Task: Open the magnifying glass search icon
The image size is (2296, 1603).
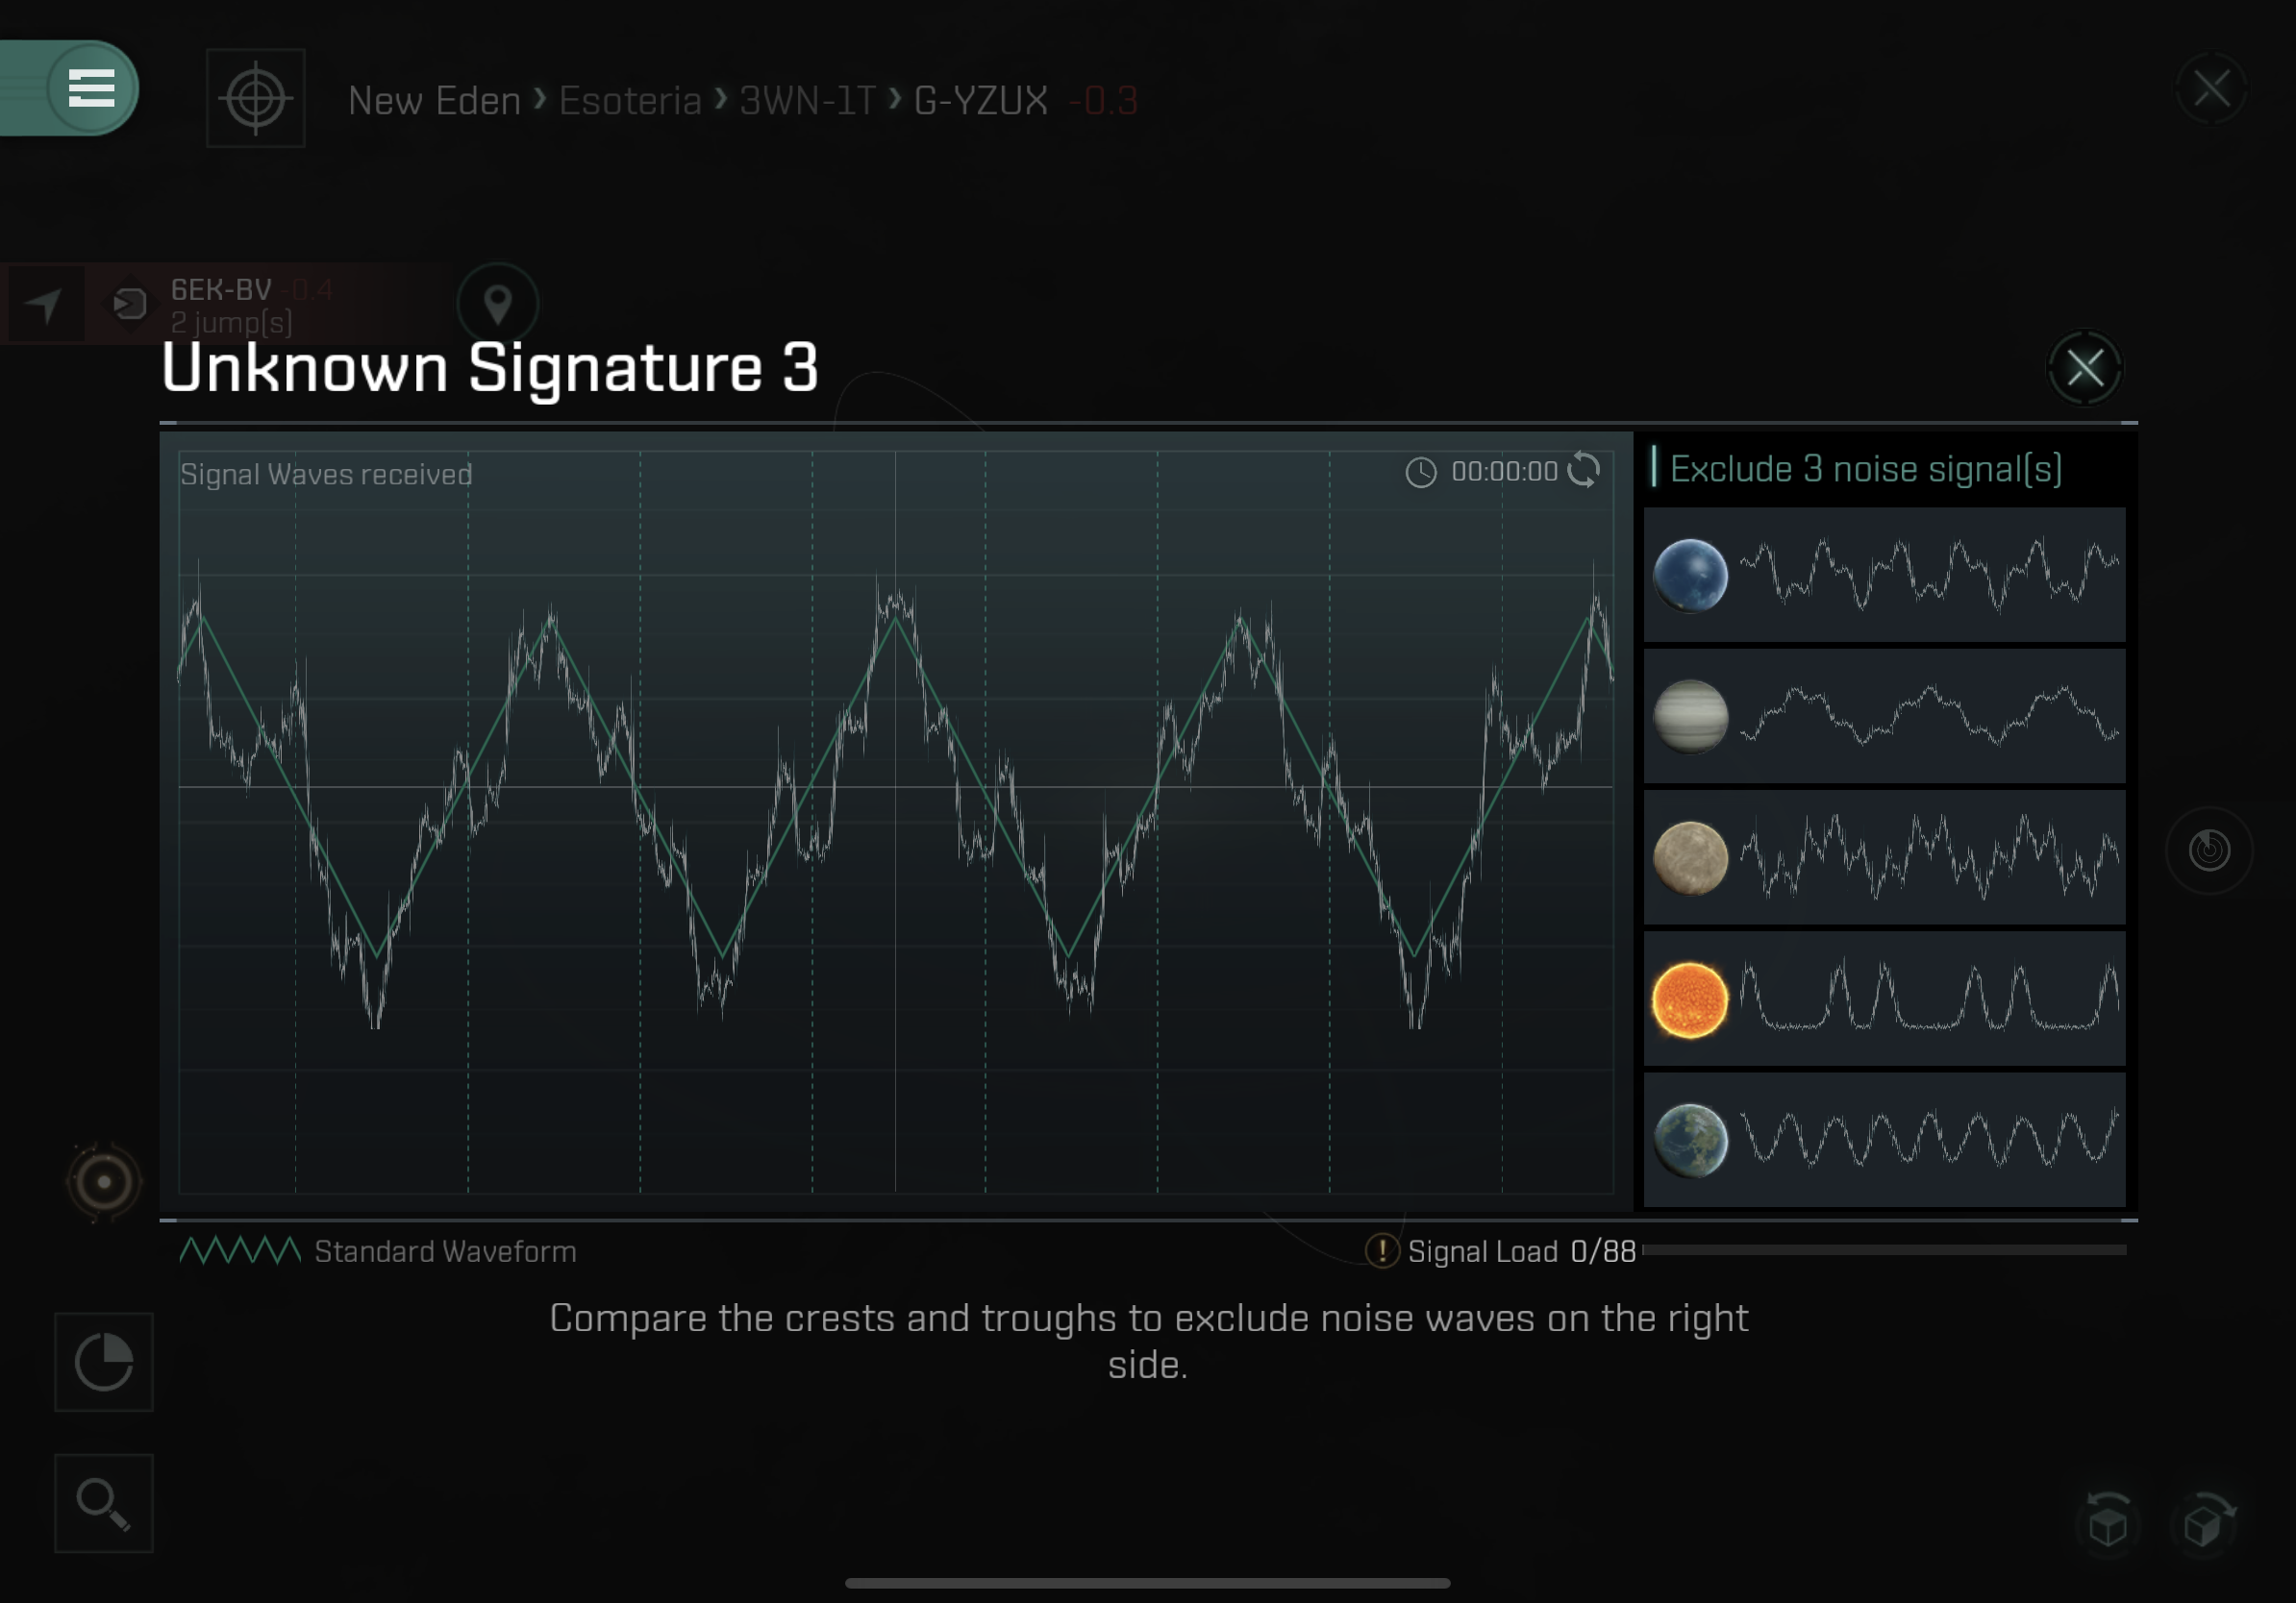Action: click(x=104, y=1503)
